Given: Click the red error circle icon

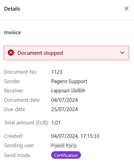Looking at the screenshot, I should [11, 53].
